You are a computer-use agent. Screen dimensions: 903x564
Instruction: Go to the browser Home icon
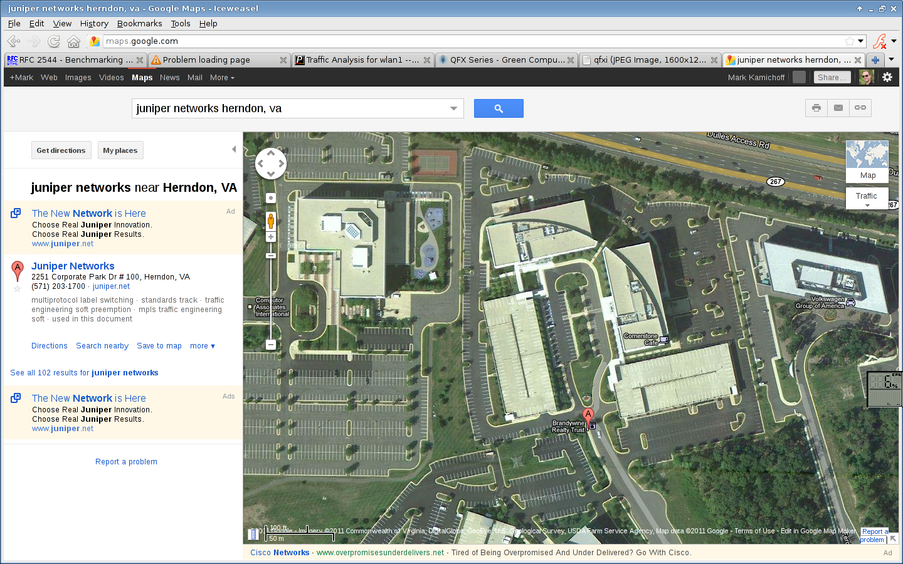click(73, 41)
